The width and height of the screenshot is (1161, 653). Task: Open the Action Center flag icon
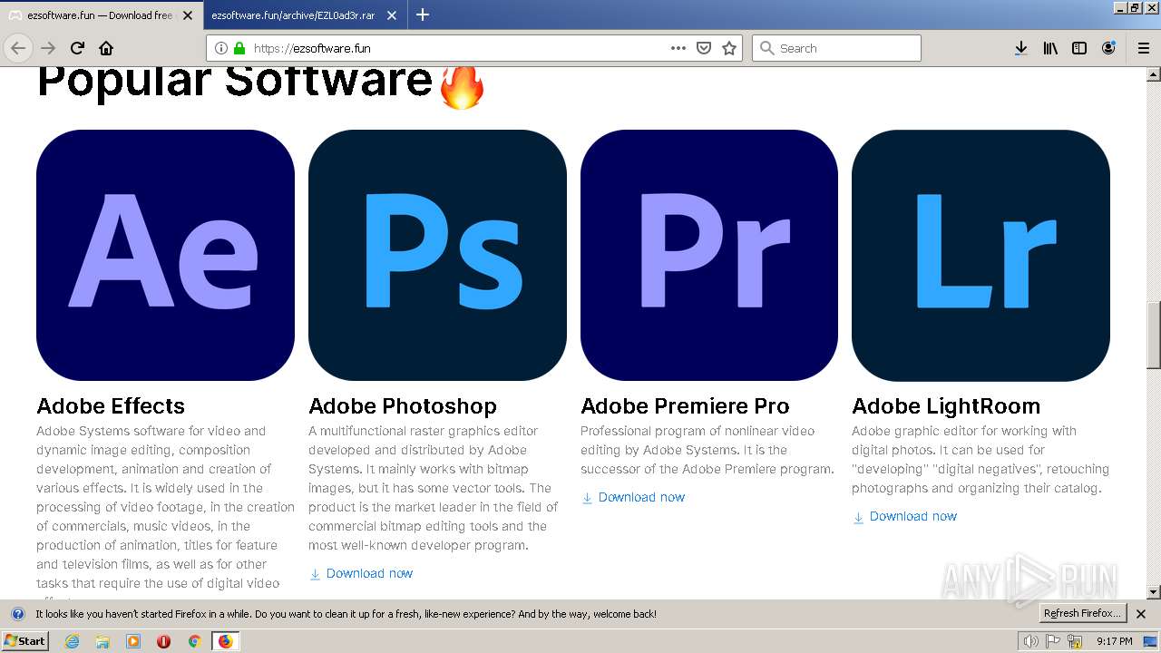tap(1054, 641)
